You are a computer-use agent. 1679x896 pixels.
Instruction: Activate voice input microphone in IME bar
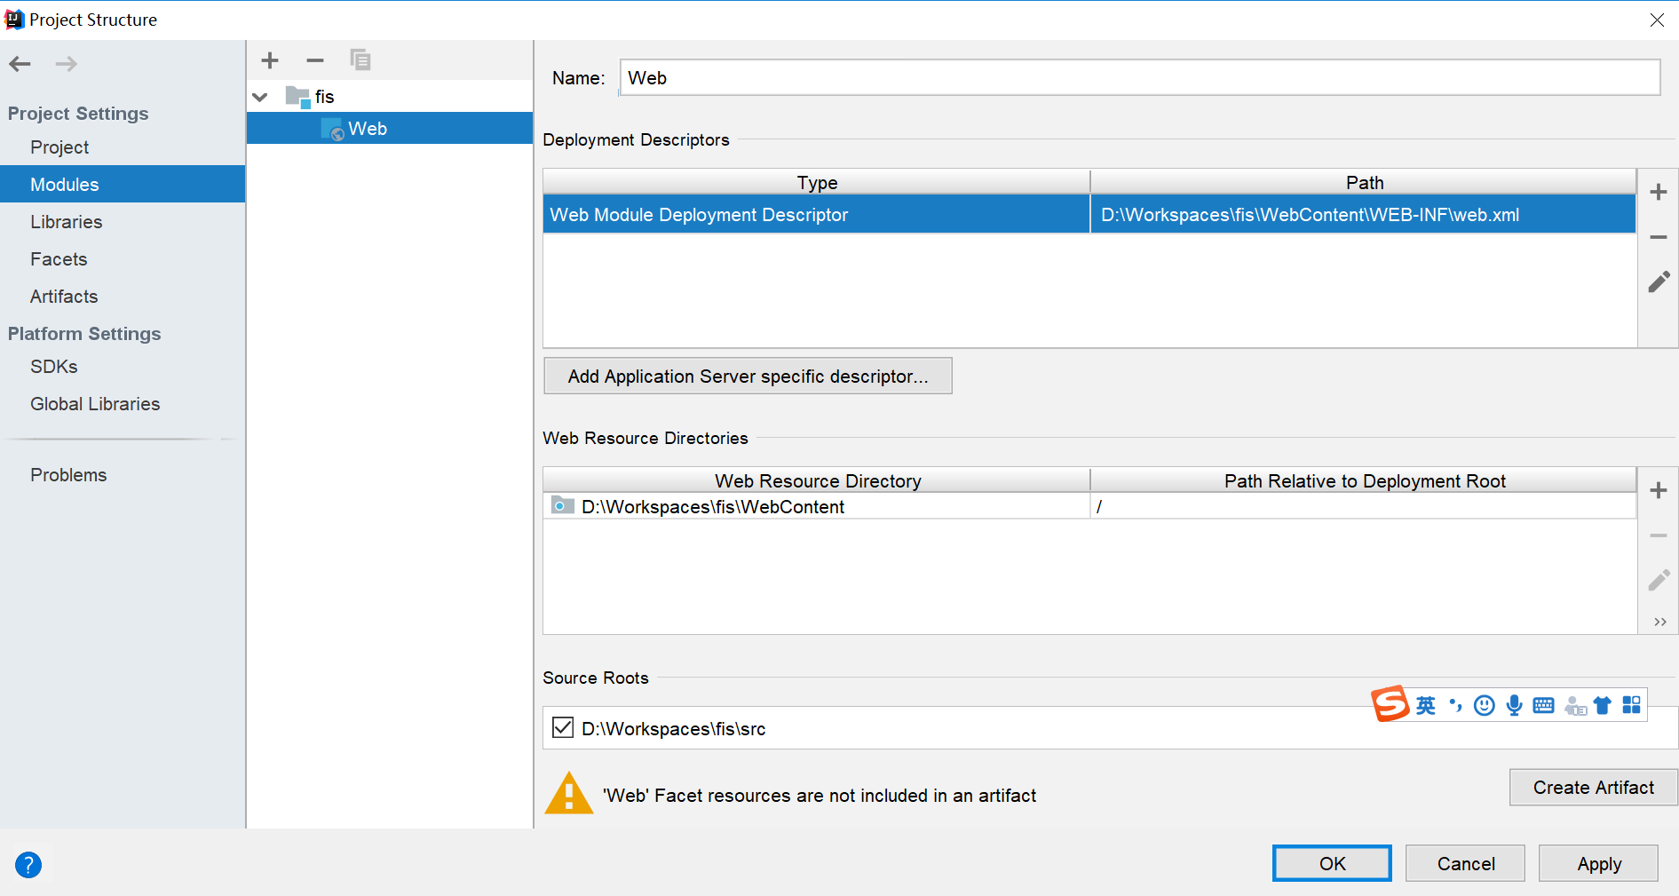(1514, 705)
